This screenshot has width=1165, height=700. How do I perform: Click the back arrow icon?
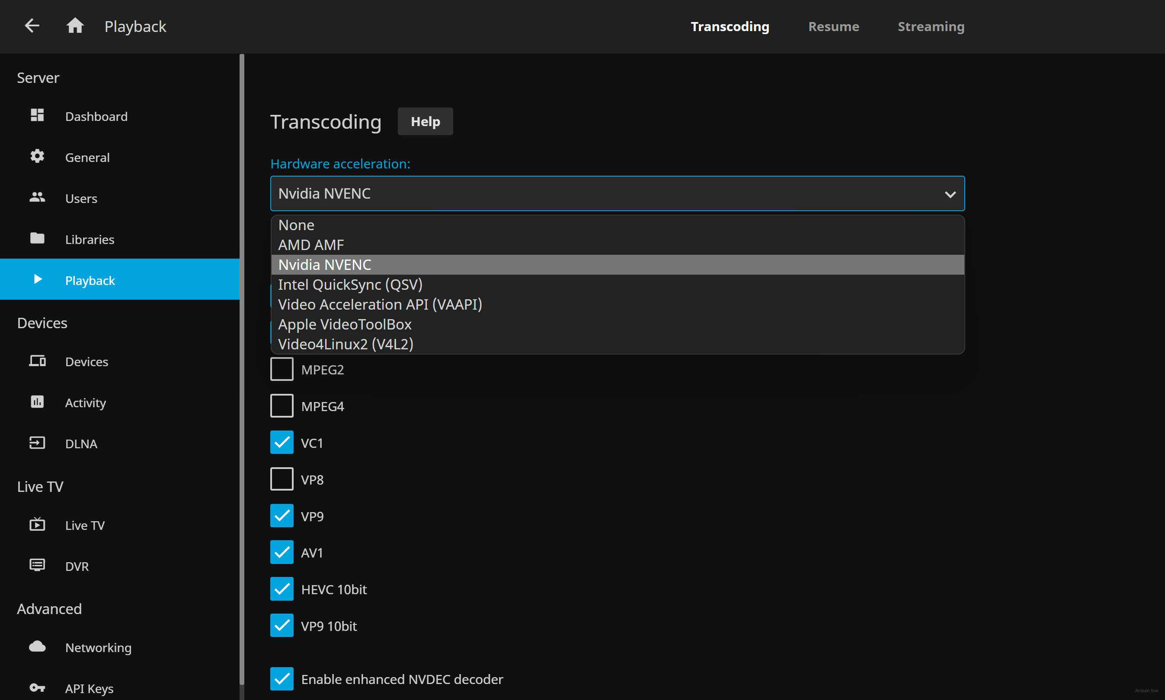tap(32, 26)
